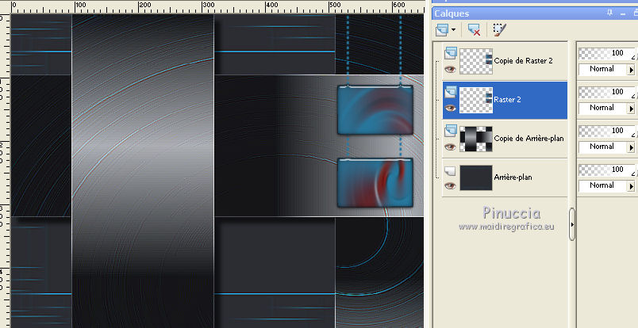Click the Calques panel auto-hide pin

[609, 13]
